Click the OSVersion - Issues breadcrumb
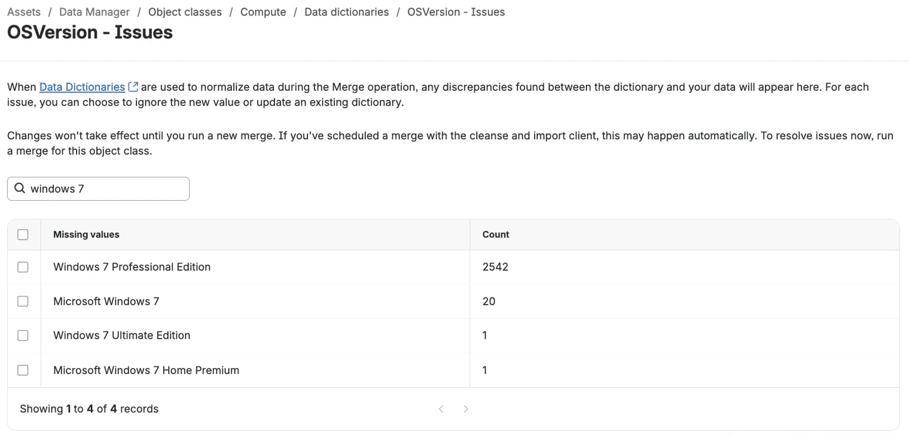 [456, 12]
